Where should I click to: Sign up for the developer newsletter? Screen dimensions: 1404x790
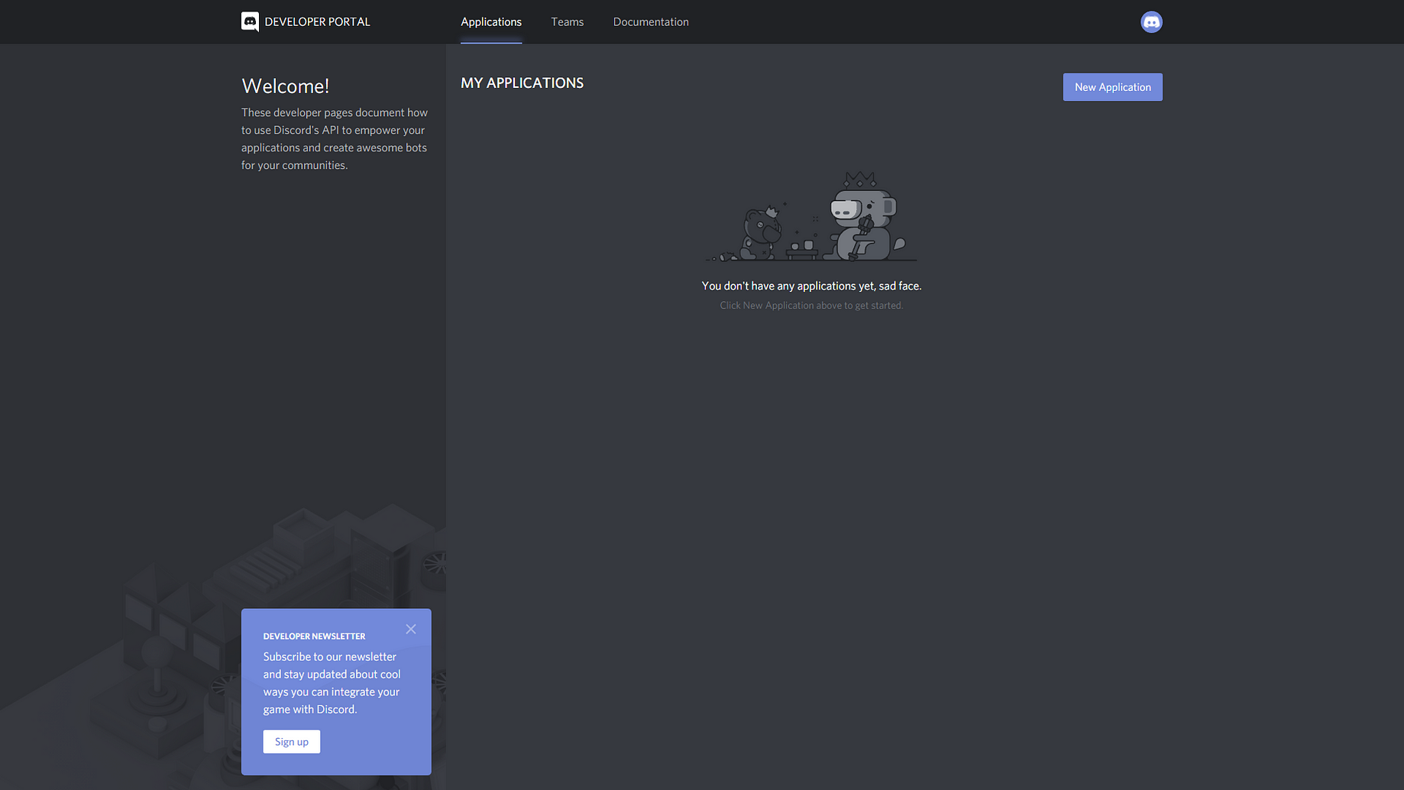(x=292, y=742)
